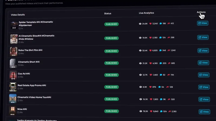Select the Wow #AI thumbnail
Screen dimensions: 216x121
coord(12,111)
